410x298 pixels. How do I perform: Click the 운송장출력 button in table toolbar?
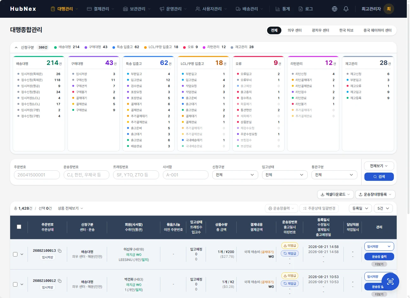[x=281, y=208]
